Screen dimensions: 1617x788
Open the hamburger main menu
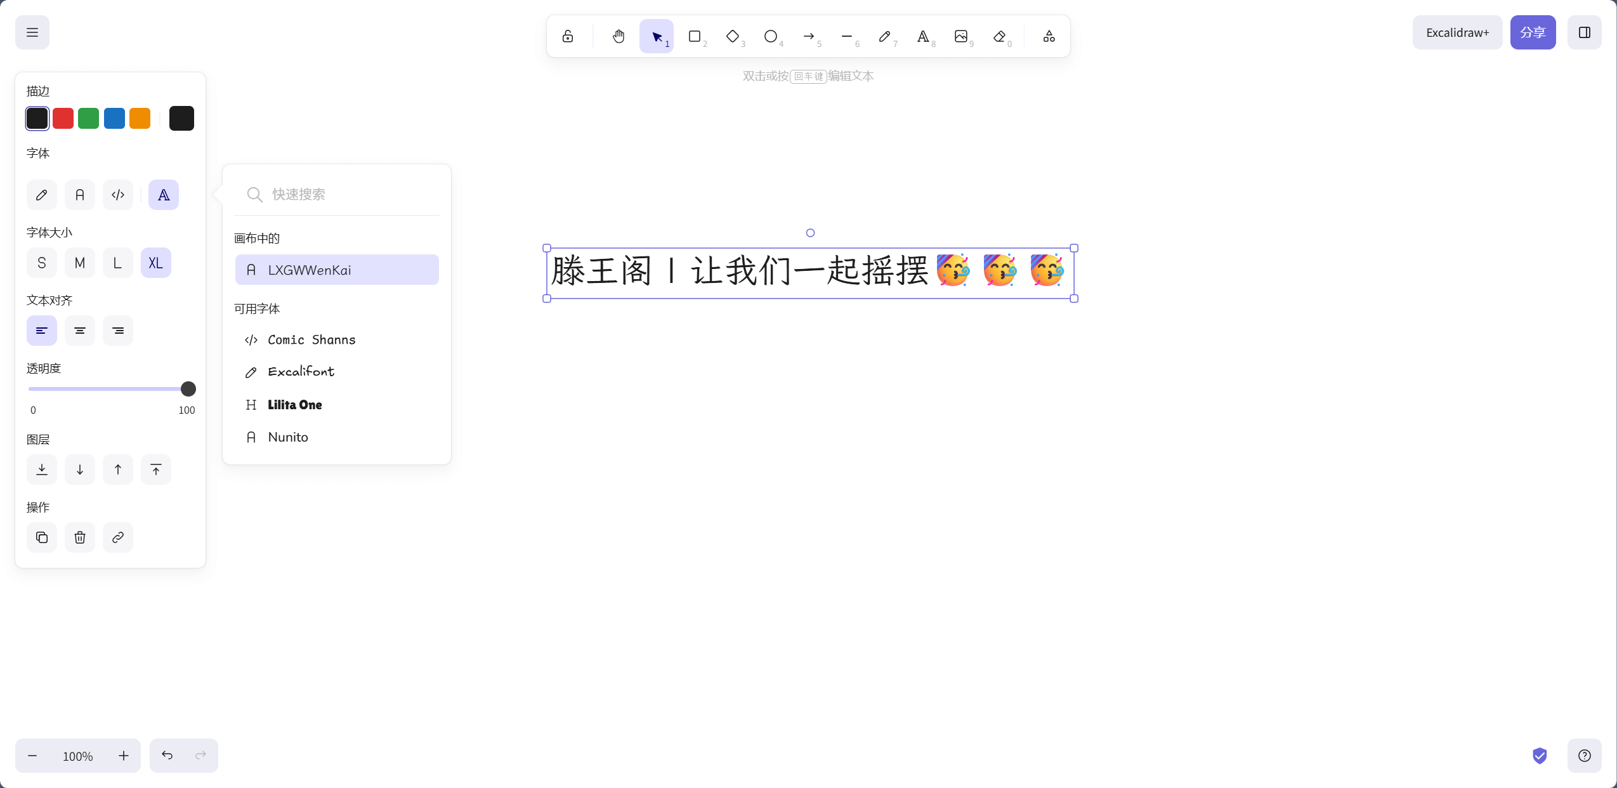coord(32,32)
